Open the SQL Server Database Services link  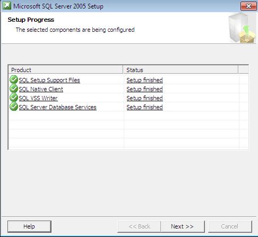tap(57, 107)
